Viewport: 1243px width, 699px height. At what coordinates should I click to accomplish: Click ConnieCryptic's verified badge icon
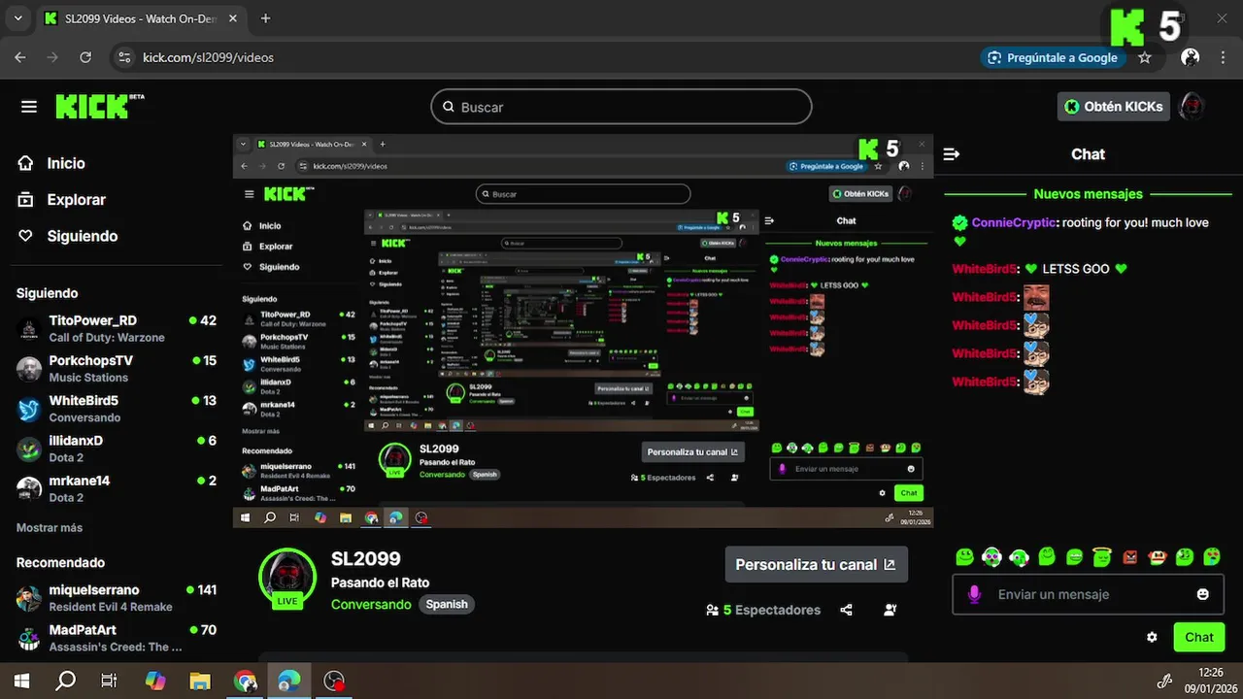[x=960, y=222]
